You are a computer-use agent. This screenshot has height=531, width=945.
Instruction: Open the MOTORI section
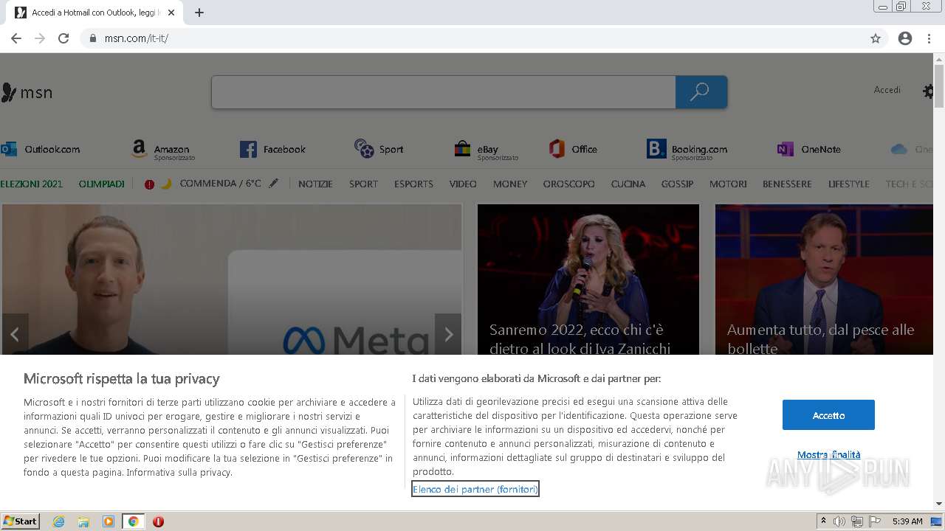(728, 184)
